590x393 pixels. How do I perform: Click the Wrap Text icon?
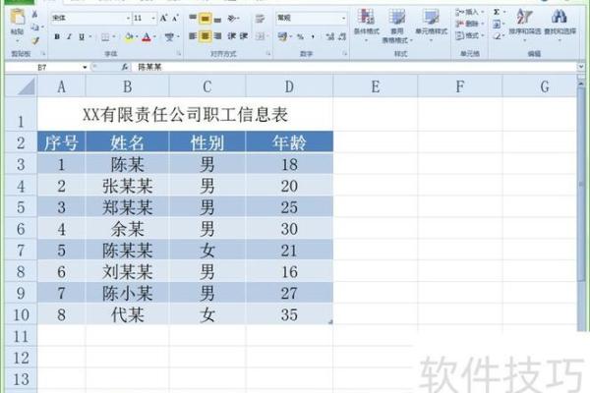[x=260, y=18]
